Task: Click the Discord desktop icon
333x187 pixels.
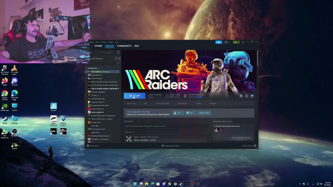Action: click(x=15, y=82)
